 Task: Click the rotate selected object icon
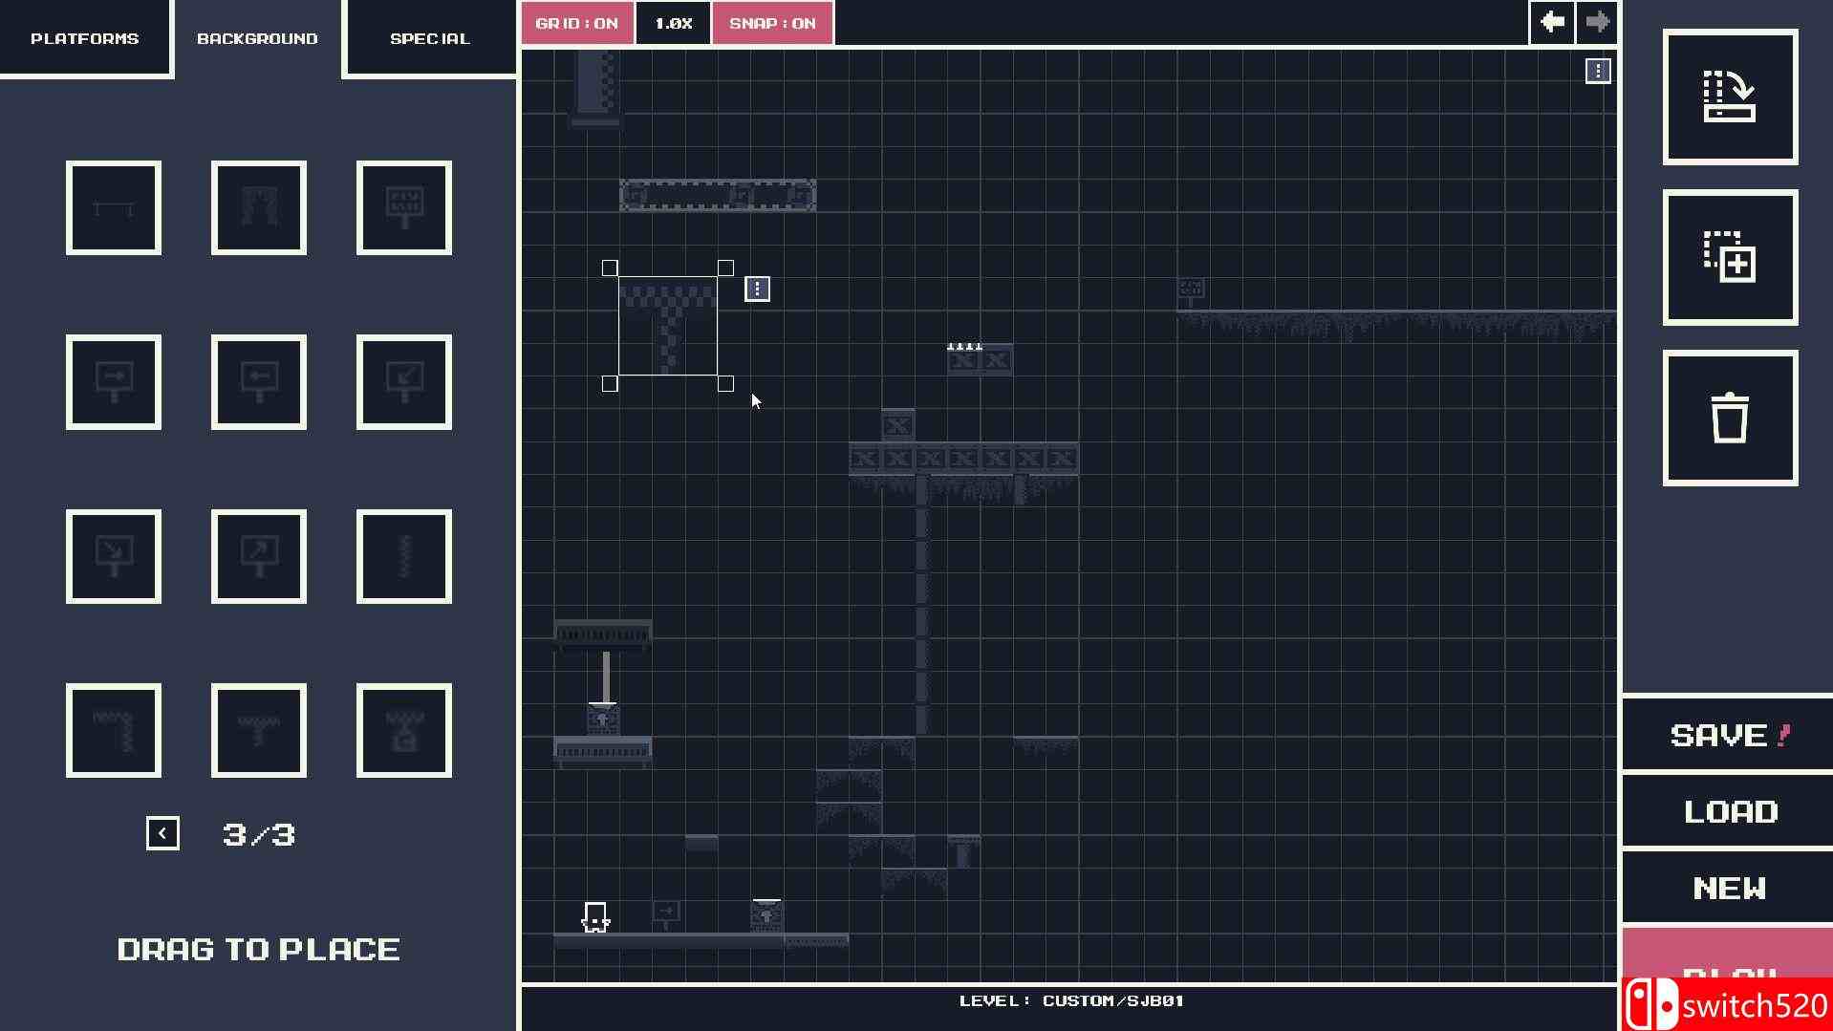(x=1730, y=97)
